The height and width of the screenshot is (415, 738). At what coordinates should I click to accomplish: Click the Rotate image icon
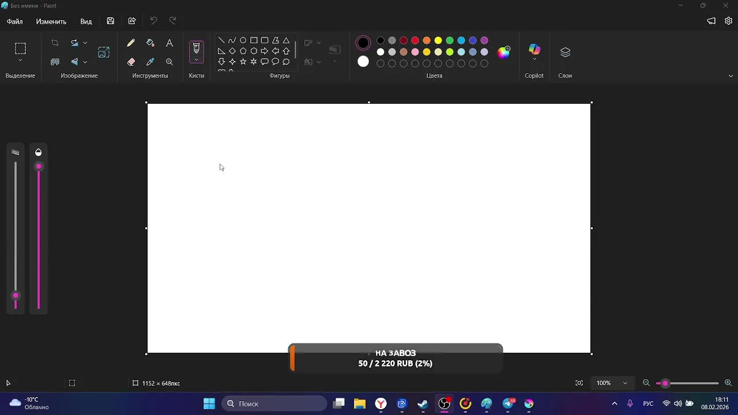74,43
